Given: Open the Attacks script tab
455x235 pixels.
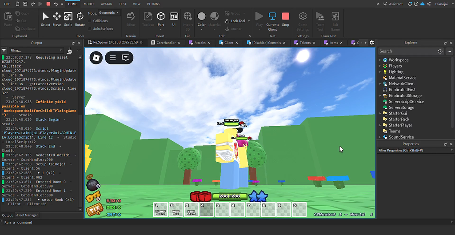Looking at the screenshot, I should [x=200, y=43].
